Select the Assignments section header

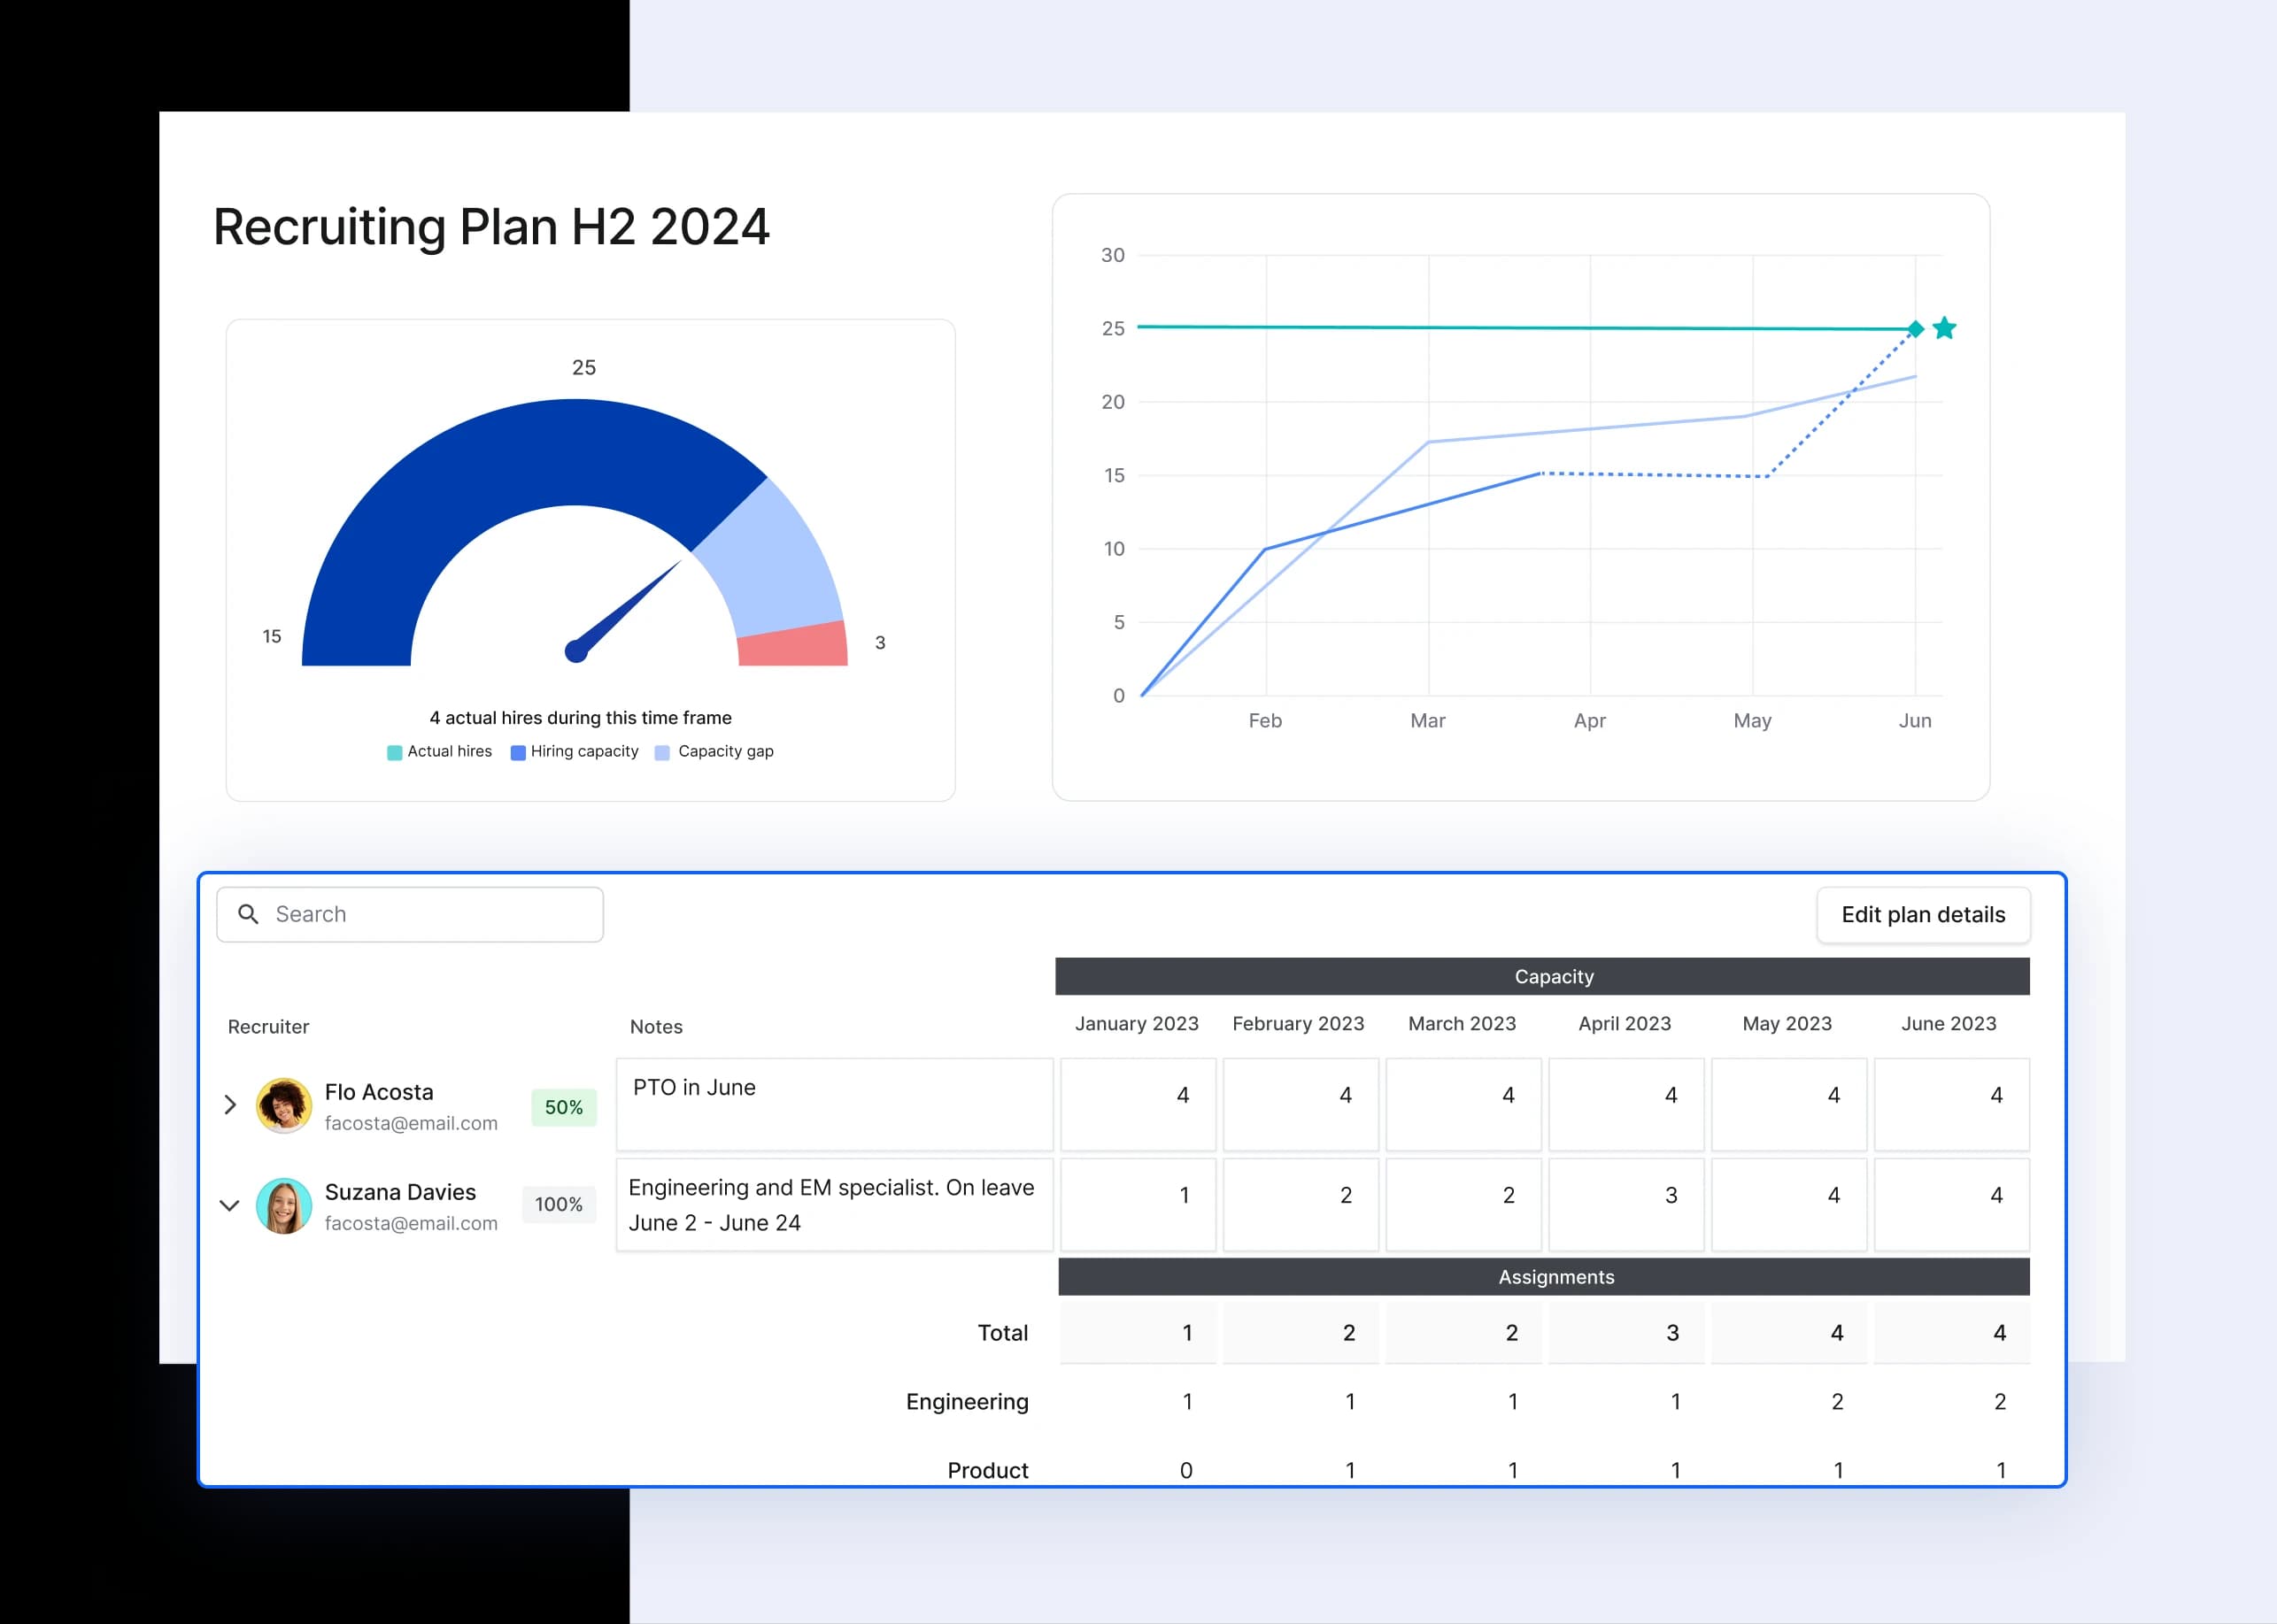click(1554, 1277)
